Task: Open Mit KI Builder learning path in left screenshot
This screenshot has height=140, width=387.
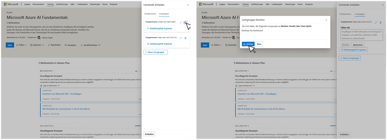Action: (66, 109)
